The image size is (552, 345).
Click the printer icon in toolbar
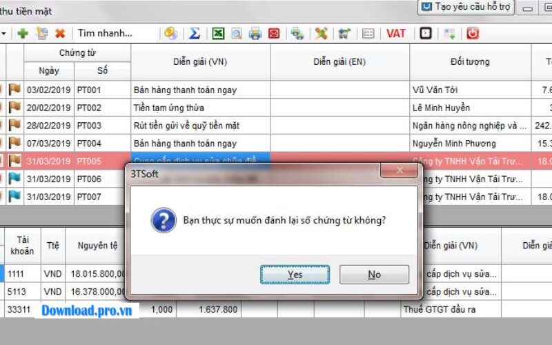pos(255,33)
